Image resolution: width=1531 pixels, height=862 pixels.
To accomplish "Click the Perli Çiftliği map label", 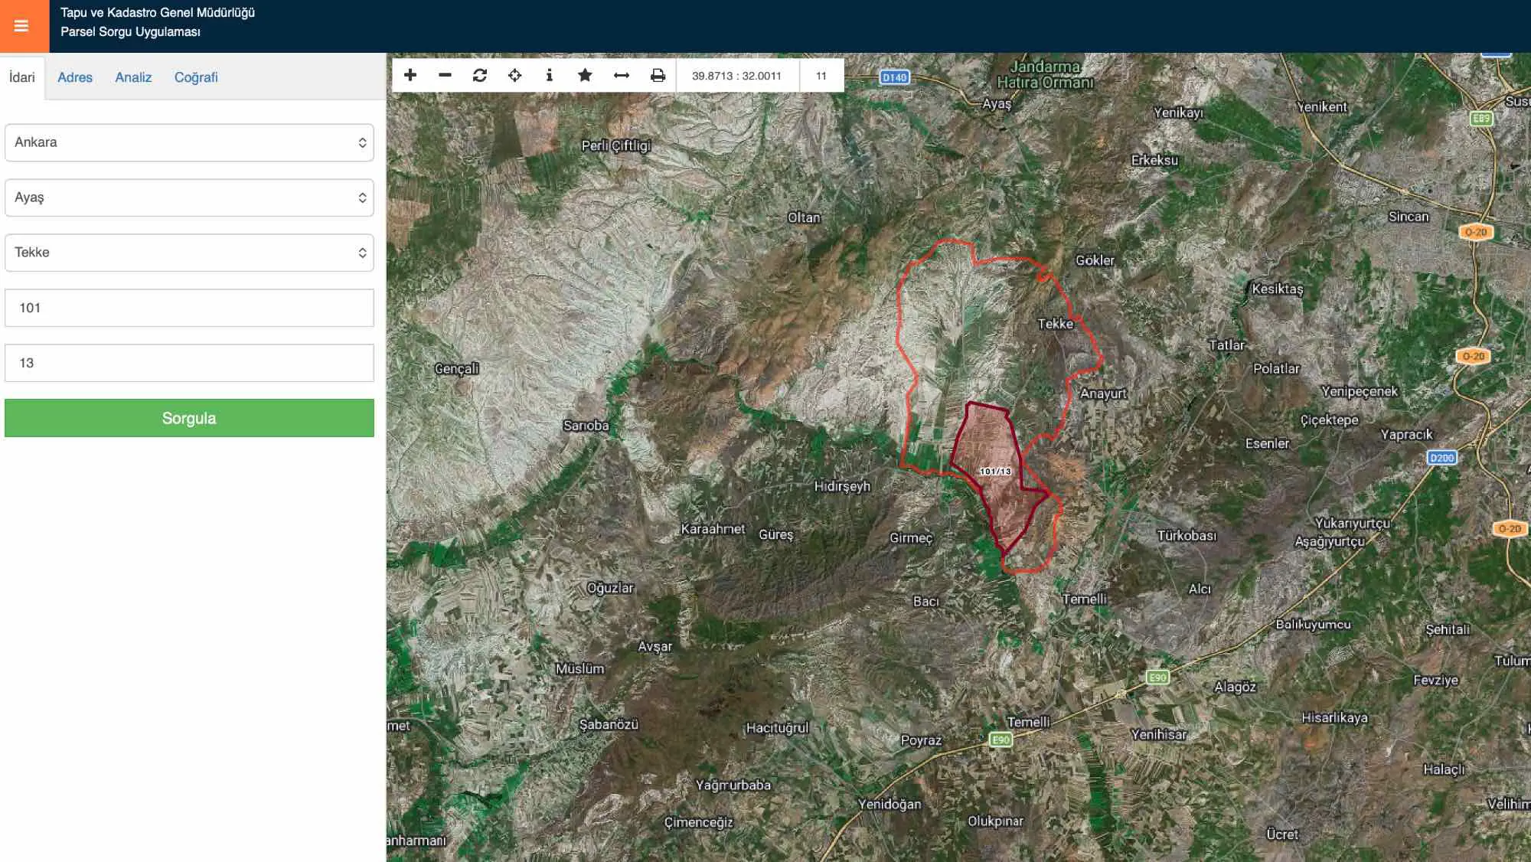I will click(x=616, y=145).
